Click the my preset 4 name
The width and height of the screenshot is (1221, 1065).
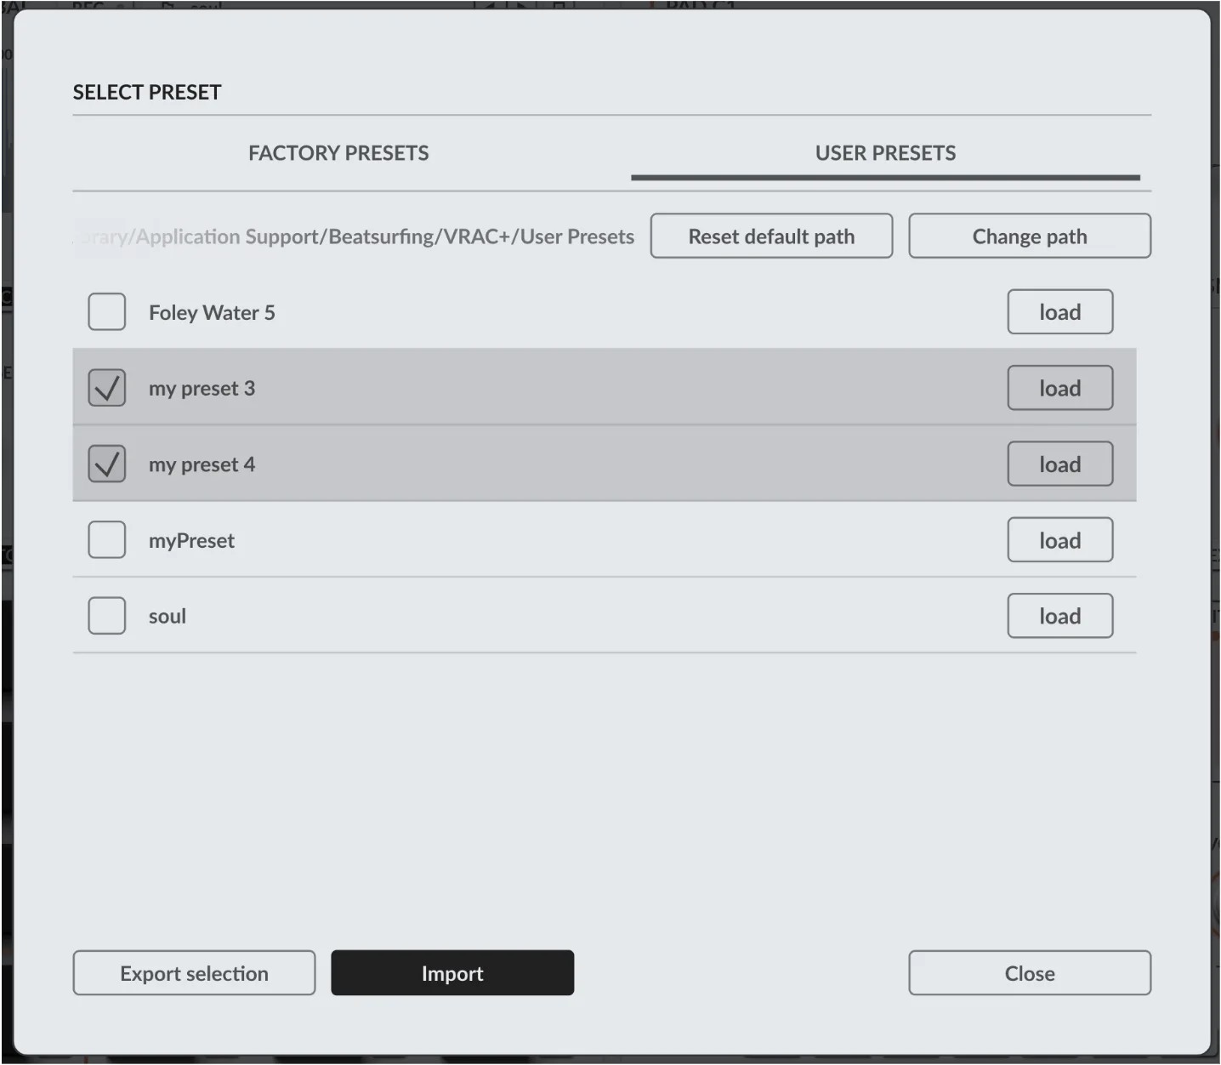pyautogui.click(x=202, y=465)
